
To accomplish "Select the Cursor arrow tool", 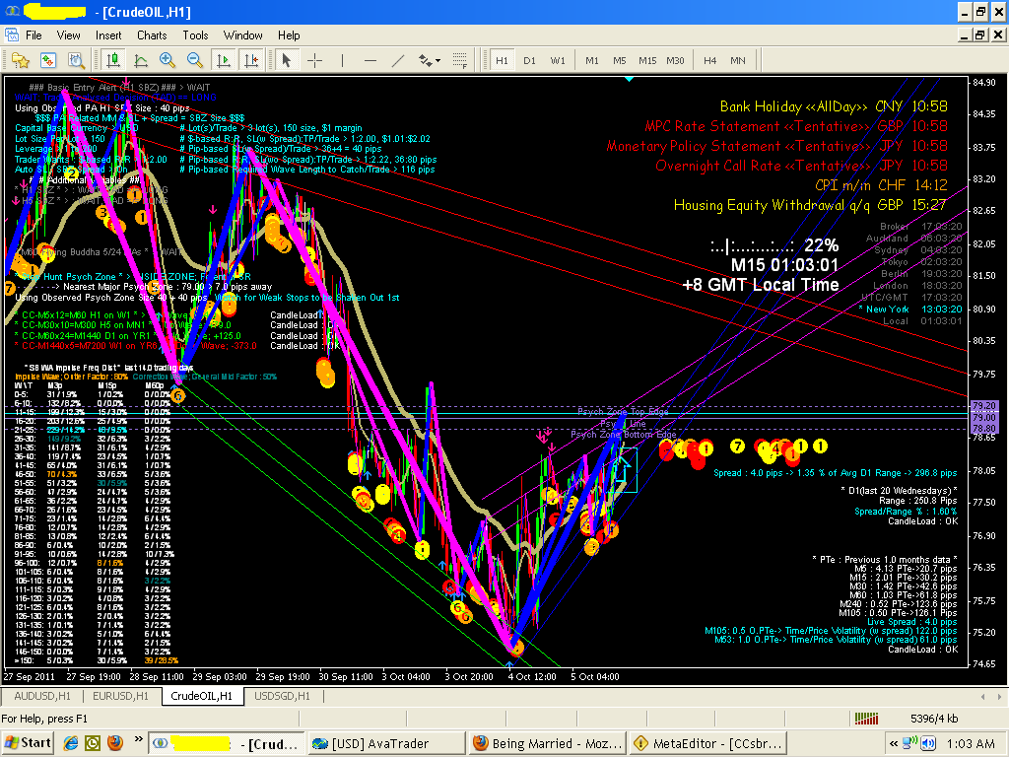I will [287, 60].
